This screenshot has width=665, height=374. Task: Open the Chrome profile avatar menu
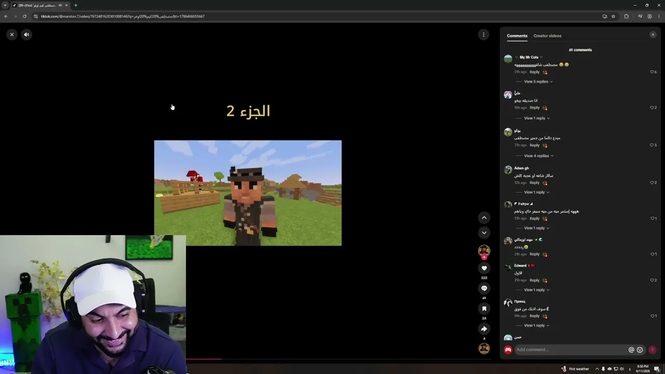point(649,16)
